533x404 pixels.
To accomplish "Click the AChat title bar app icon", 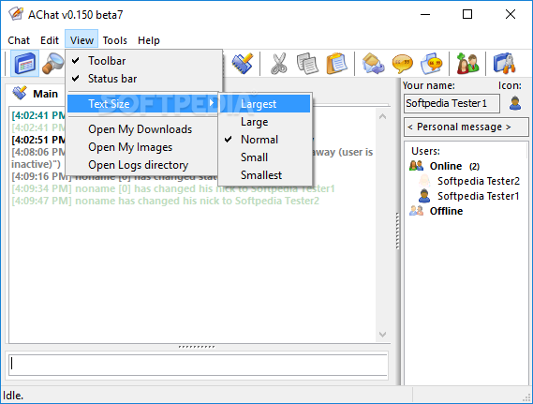I will [x=16, y=14].
